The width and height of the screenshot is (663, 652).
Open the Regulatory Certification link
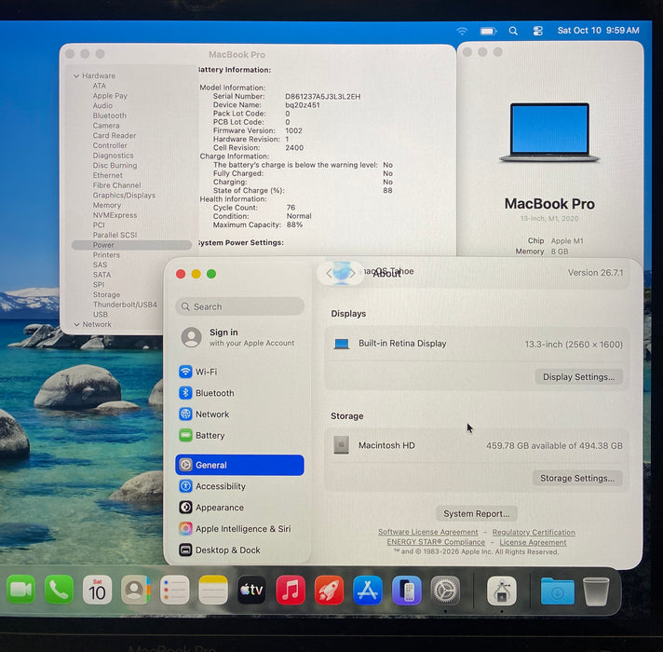(534, 533)
